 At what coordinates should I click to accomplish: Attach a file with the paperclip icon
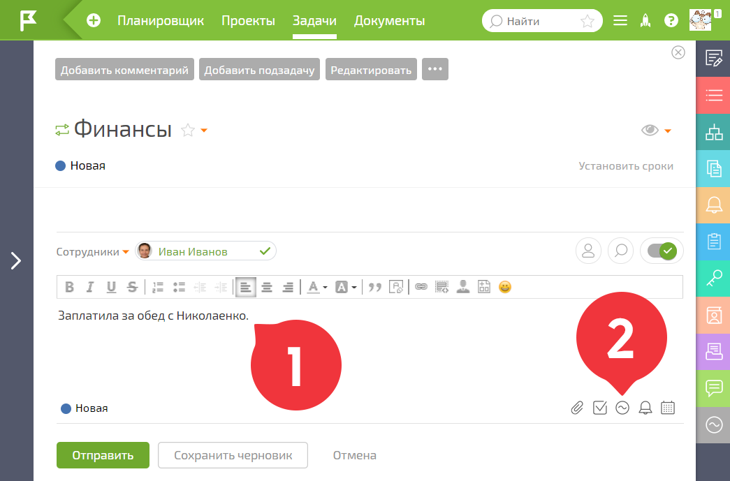pos(577,408)
